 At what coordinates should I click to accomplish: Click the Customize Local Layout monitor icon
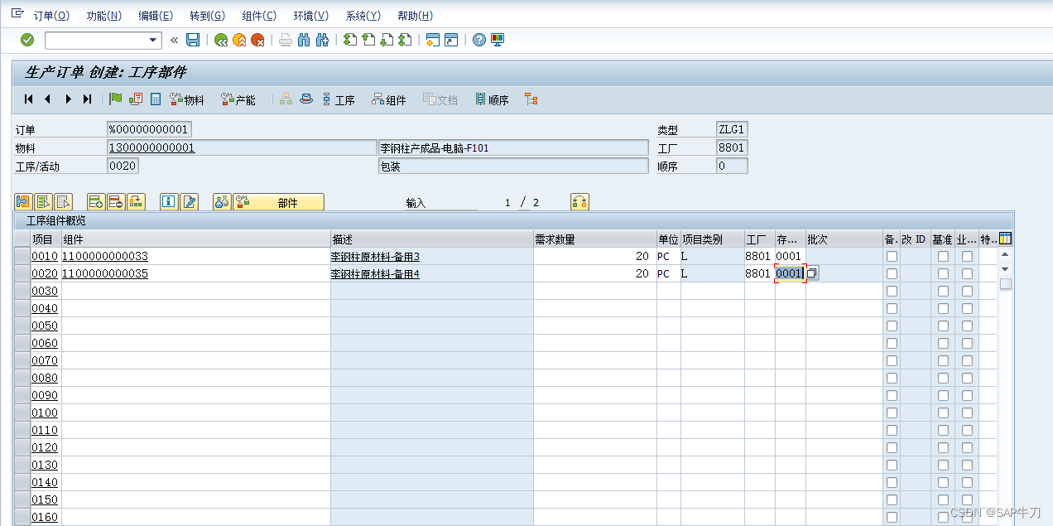pyautogui.click(x=498, y=40)
